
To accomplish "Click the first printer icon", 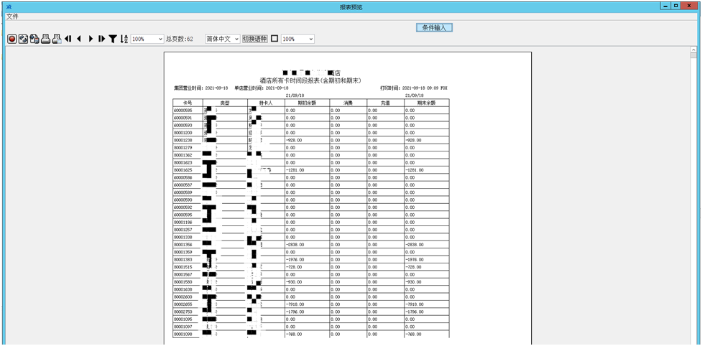I will pos(45,39).
